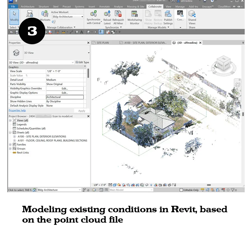Select Revit Links in Project Browser

tap(23, 153)
